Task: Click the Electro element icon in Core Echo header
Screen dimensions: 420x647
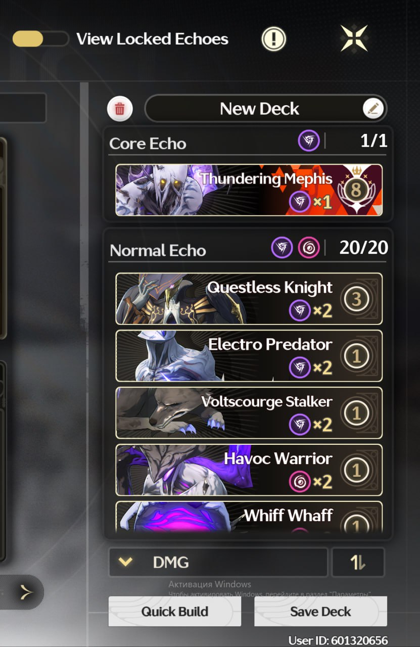Action: tap(308, 141)
